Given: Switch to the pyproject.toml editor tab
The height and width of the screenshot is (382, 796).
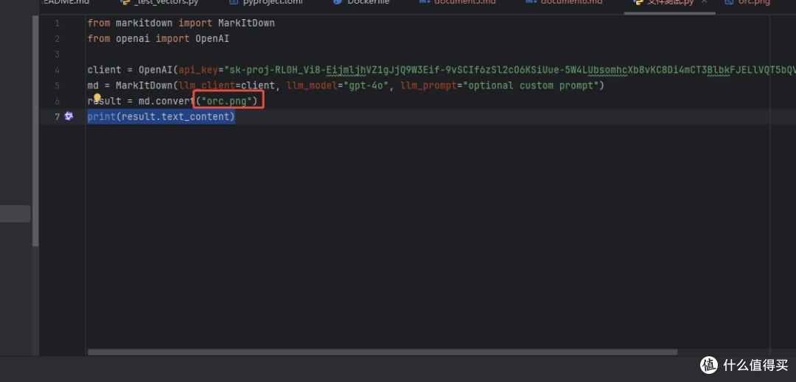Looking at the screenshot, I should point(267,2).
